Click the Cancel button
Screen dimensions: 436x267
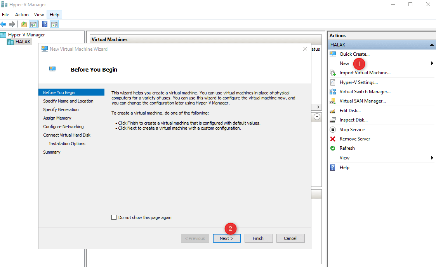tap(290, 238)
